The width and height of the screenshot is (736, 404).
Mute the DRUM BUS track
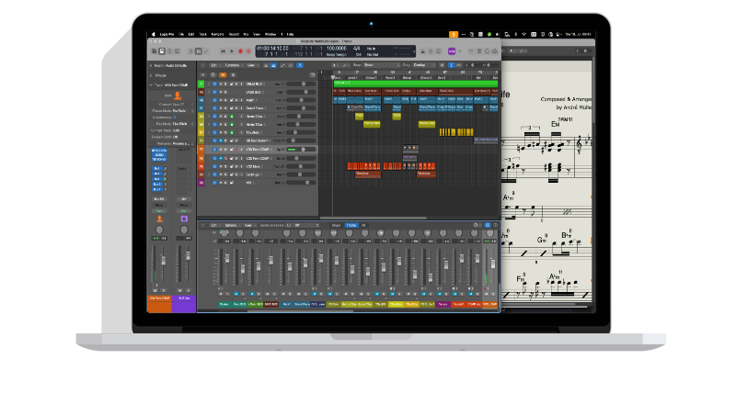[221, 84]
